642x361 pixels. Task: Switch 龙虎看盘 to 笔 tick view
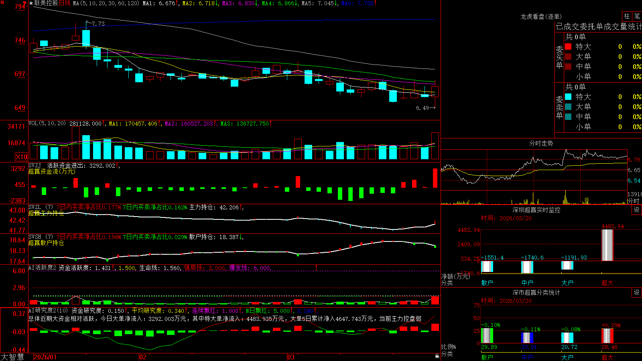tap(637, 16)
